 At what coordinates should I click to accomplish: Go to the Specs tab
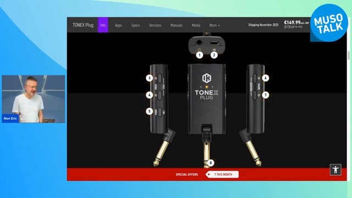click(x=135, y=25)
